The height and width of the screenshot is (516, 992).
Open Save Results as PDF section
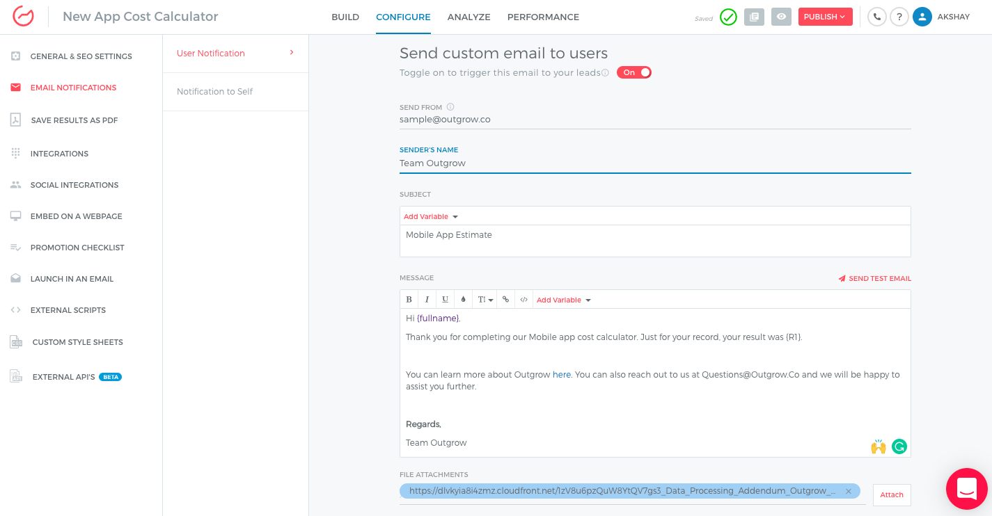(x=74, y=120)
